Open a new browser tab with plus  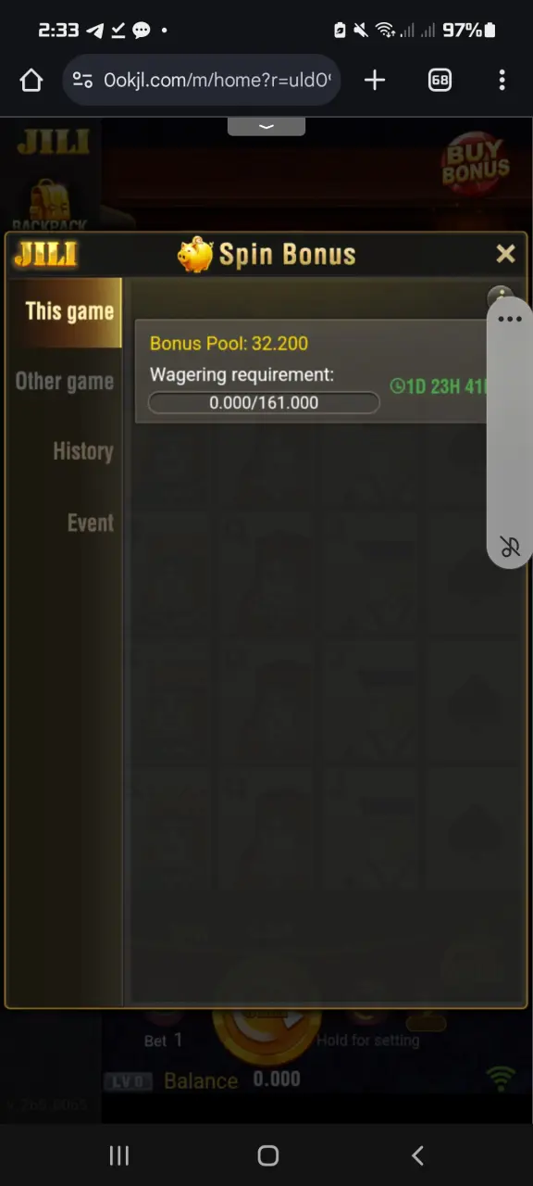tap(375, 81)
